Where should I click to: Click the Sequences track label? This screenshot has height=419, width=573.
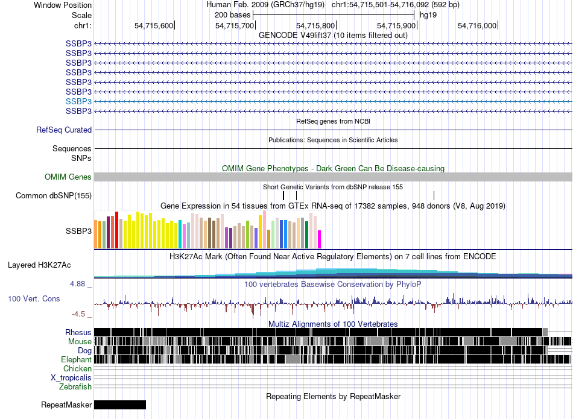tap(72, 148)
